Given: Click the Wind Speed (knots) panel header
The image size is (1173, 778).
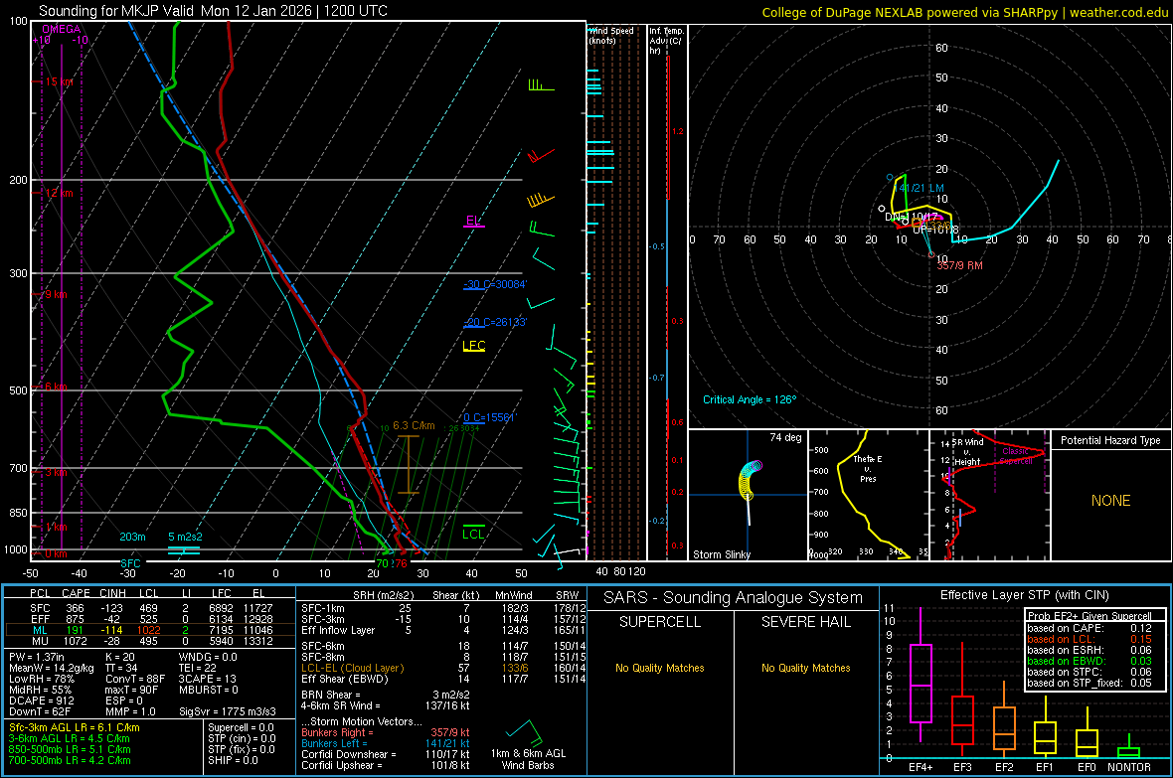Looking at the screenshot, I should 611,35.
